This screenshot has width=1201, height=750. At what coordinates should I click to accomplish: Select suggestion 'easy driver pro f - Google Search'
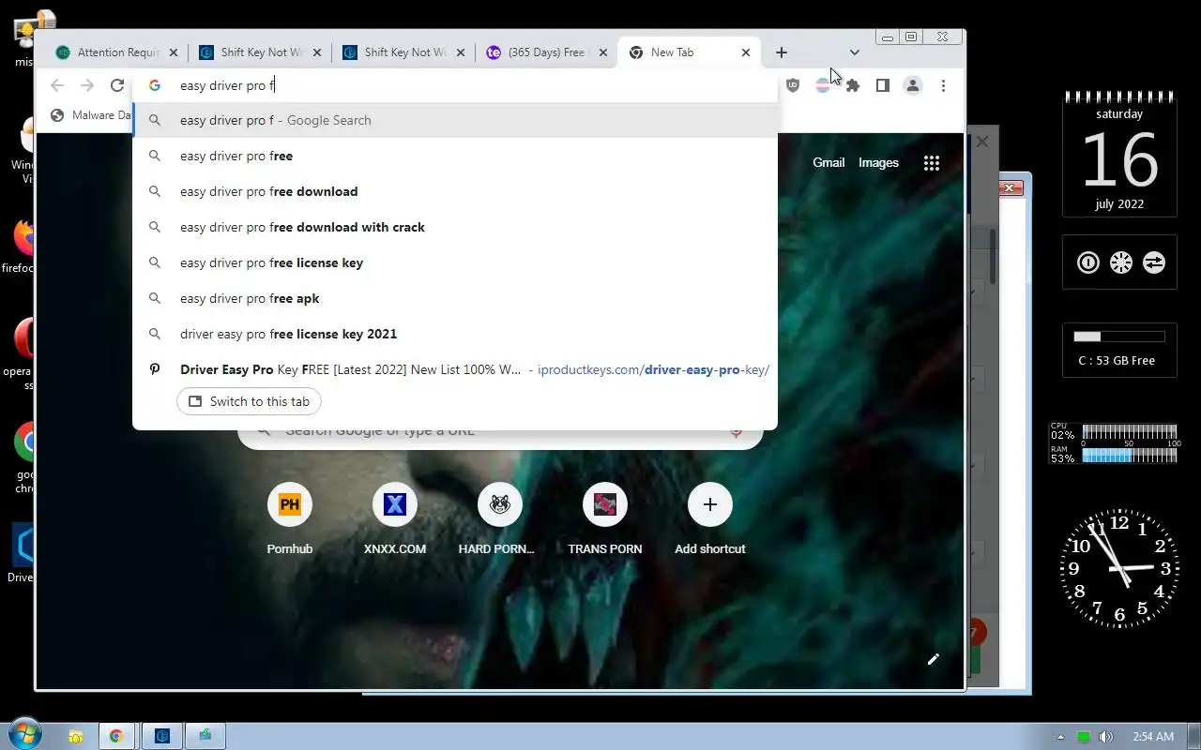coord(455,120)
